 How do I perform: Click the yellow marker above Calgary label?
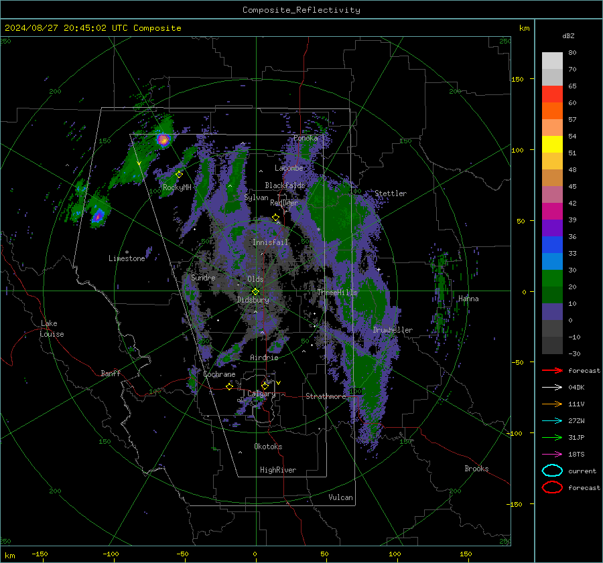pos(265,386)
